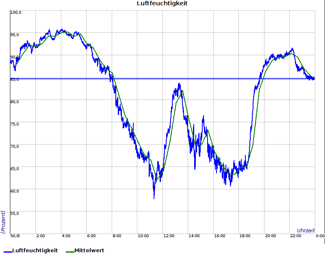This screenshot has height=264, width=325.
Task: Click the Mittelwert legend label
Action: click(x=89, y=250)
